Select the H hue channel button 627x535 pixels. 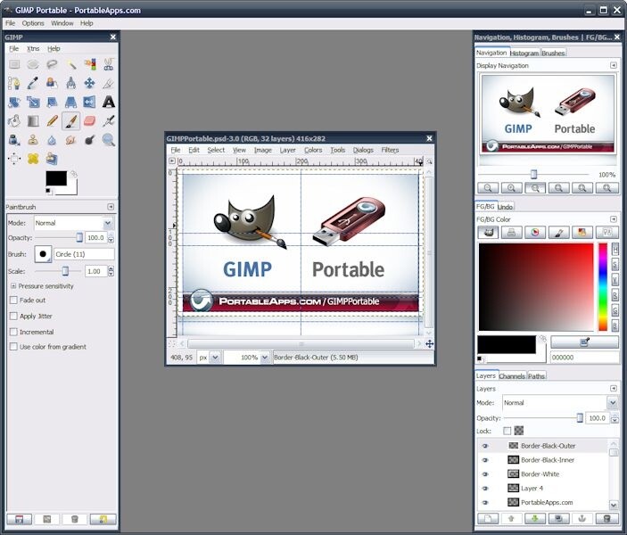coord(615,249)
